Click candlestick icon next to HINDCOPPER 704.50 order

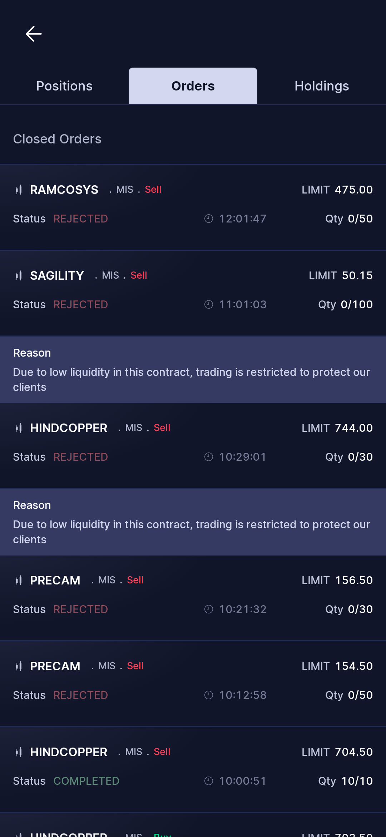[x=19, y=752]
